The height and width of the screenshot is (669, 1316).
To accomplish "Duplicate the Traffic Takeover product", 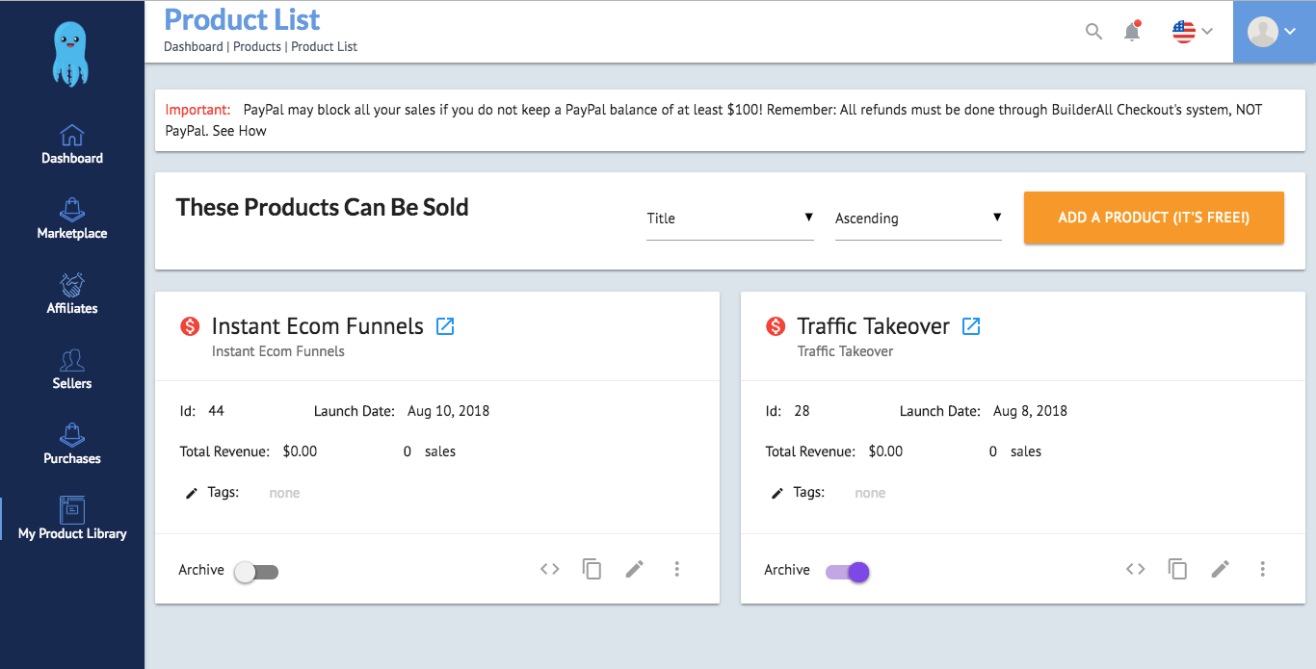I will [x=1177, y=569].
